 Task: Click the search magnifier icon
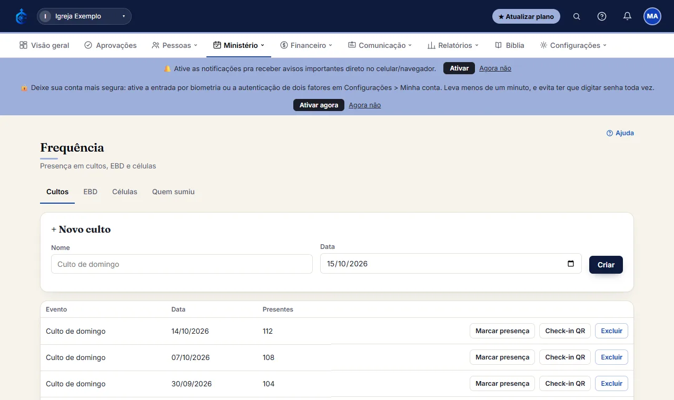pos(577,16)
